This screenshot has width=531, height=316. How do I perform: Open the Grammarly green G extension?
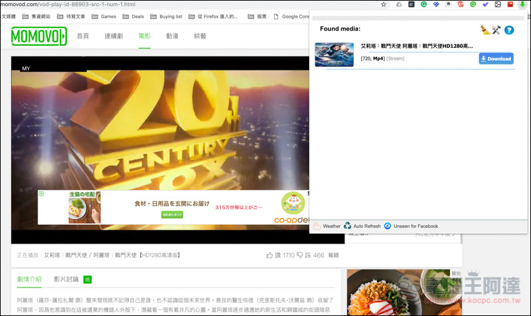coord(423,5)
